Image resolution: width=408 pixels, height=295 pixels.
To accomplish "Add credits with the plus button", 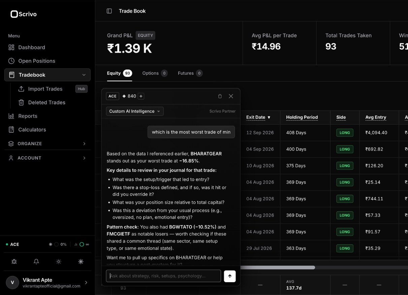I will 141,96.
